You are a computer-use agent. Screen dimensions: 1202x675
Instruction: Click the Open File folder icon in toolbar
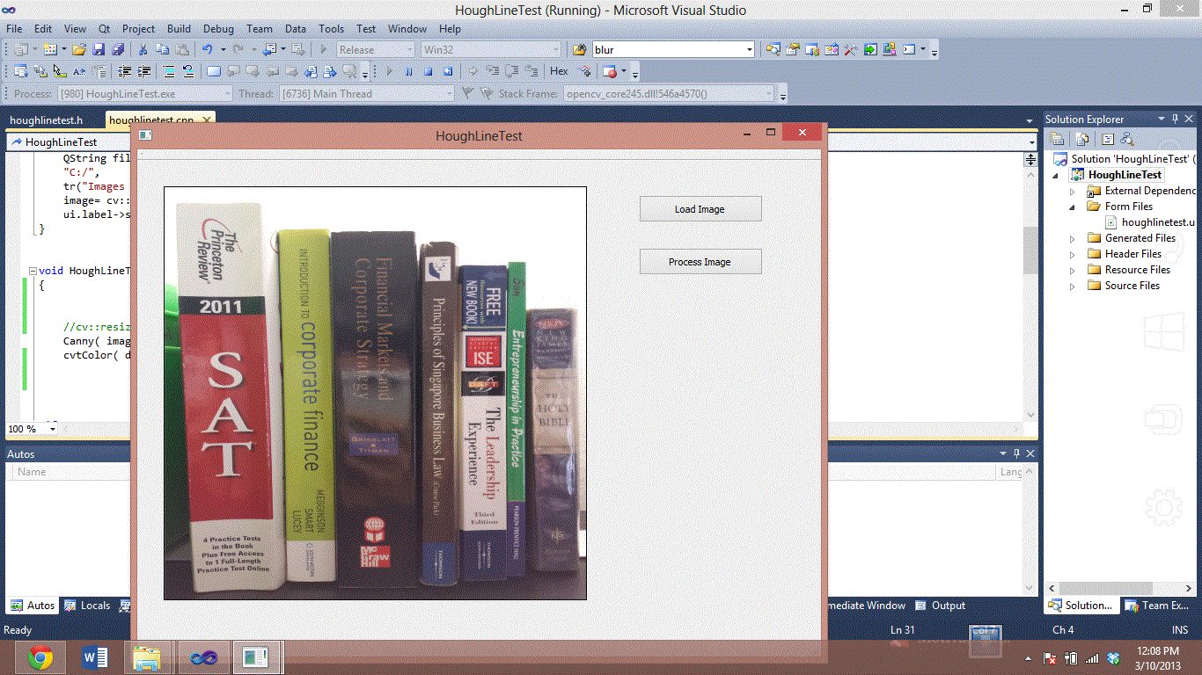[x=79, y=50]
